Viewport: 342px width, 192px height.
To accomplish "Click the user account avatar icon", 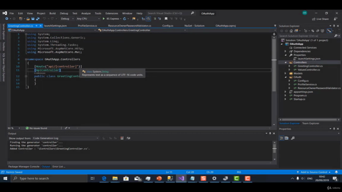I will [x=305, y=13].
